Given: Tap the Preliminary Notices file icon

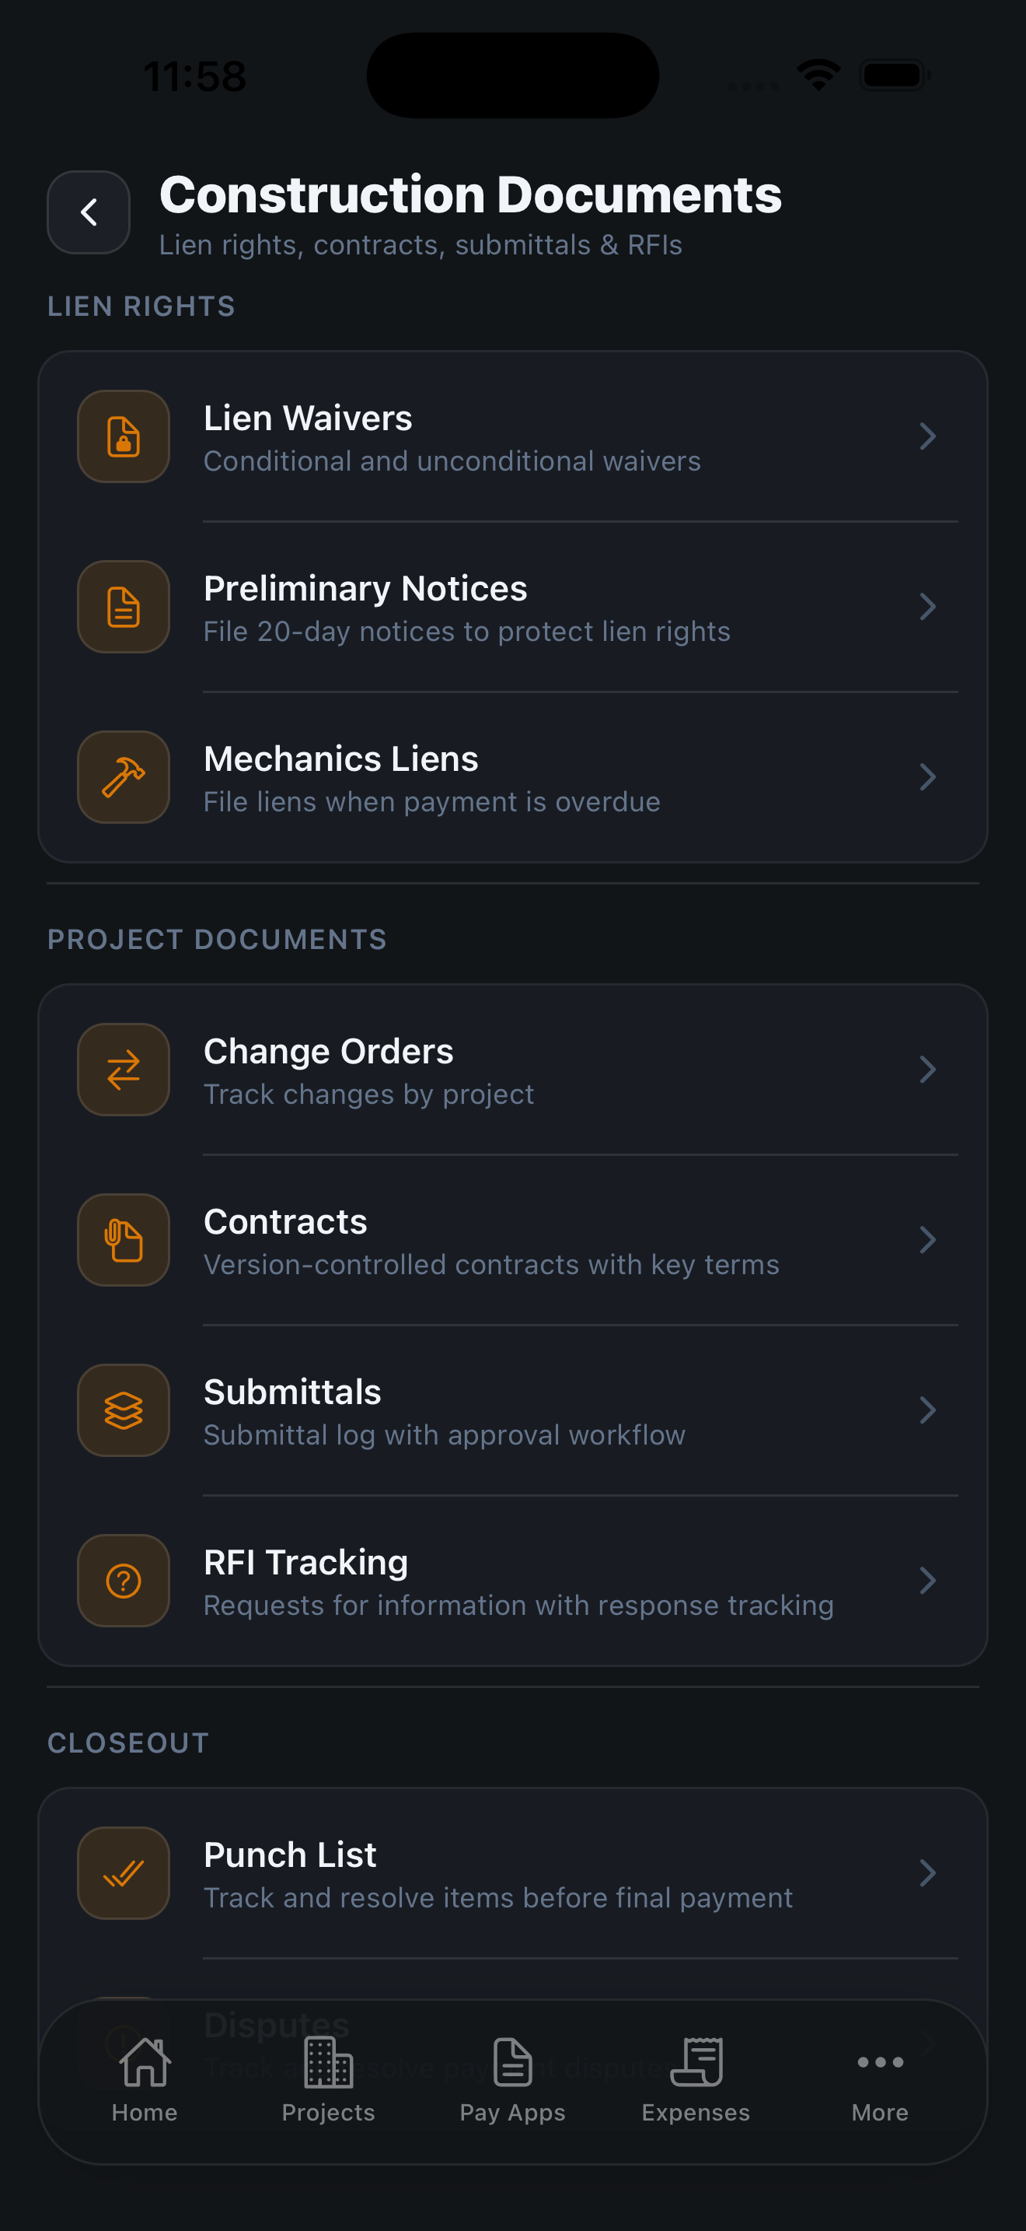Looking at the screenshot, I should coord(123,605).
